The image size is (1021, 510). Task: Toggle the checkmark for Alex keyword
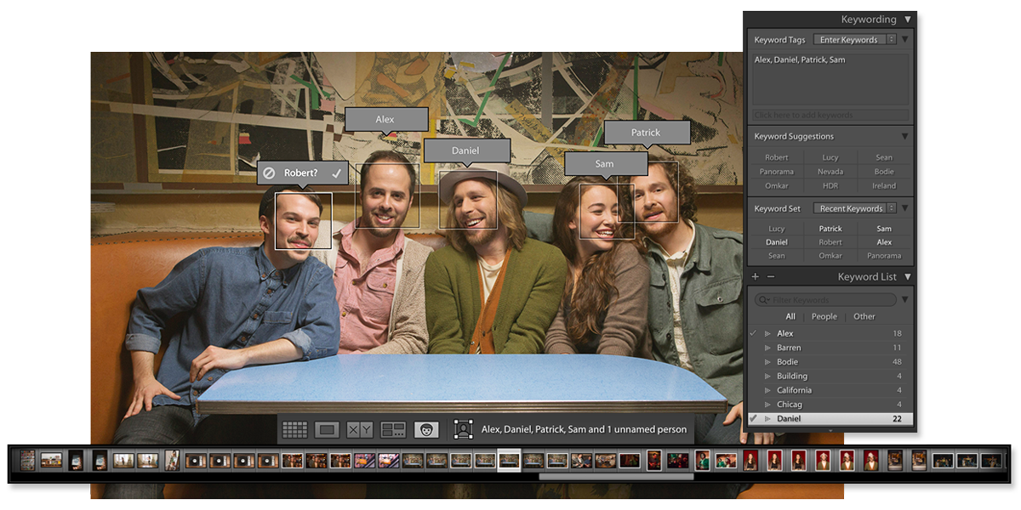(753, 333)
